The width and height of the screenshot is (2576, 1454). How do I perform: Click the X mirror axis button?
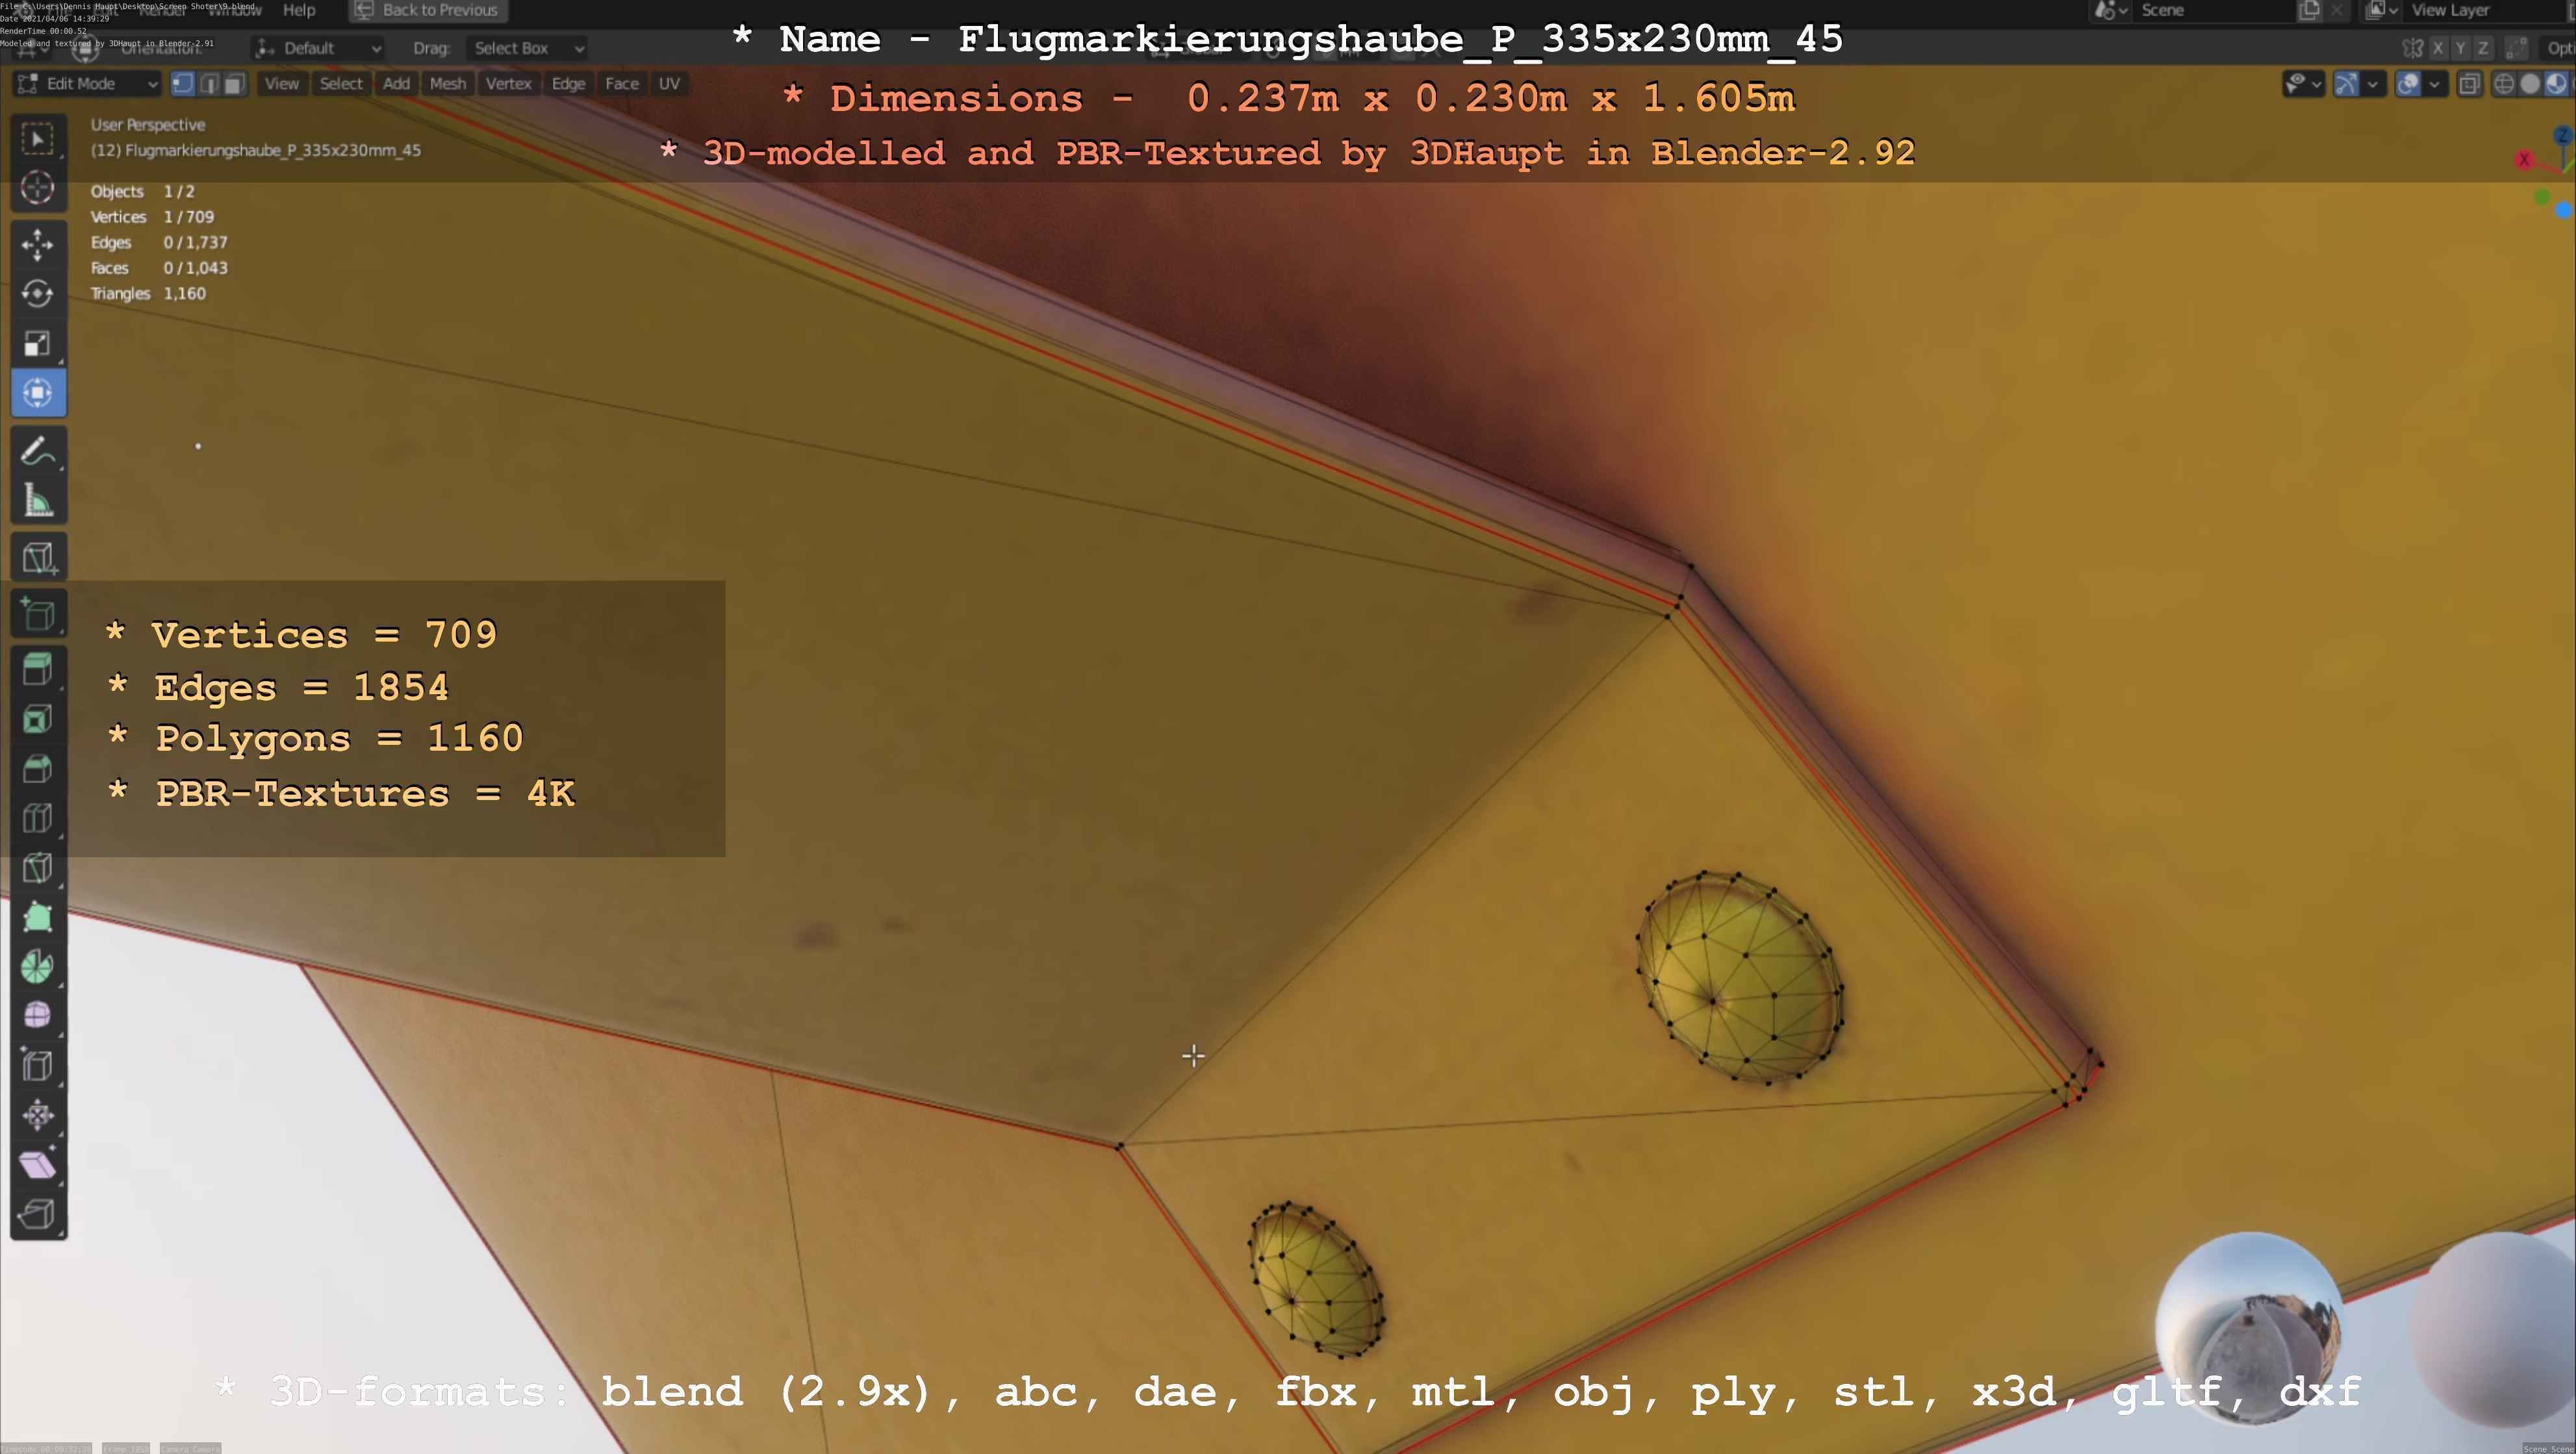2438,48
